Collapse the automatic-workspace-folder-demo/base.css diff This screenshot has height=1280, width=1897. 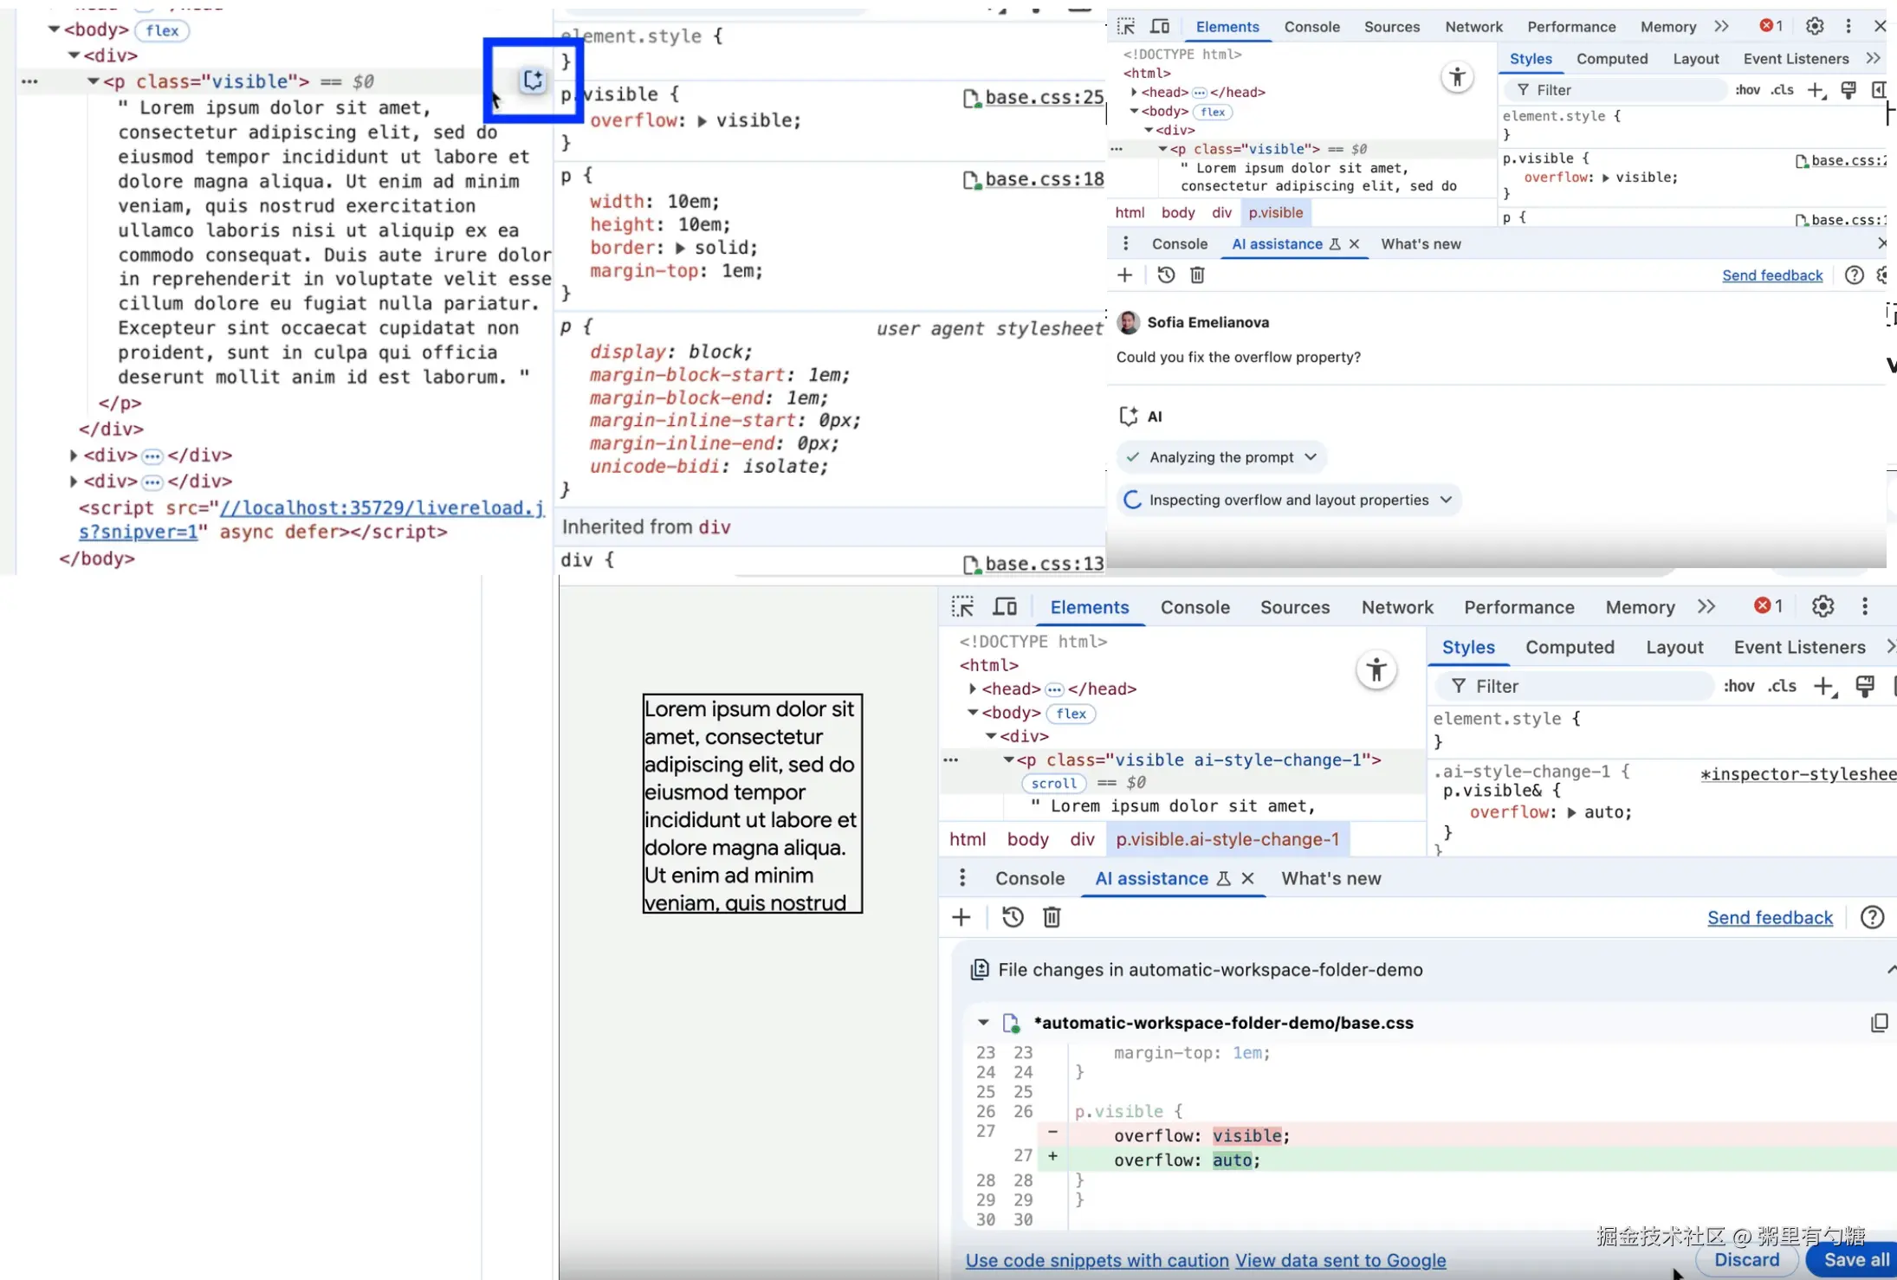click(983, 1023)
